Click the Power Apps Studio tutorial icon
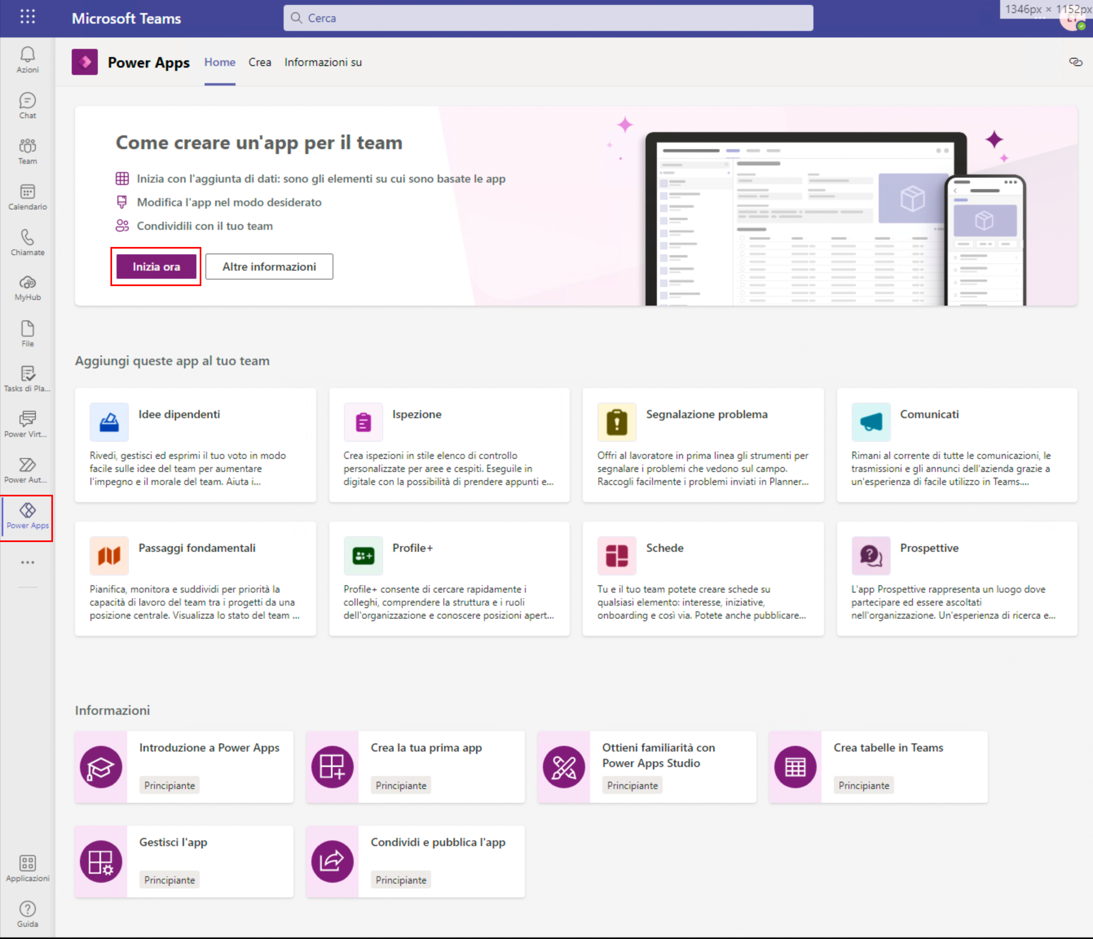Viewport: 1093px width, 939px height. 564,767
